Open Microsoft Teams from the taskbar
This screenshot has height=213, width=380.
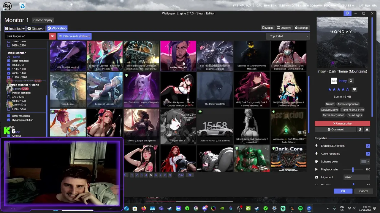(x=161, y=208)
